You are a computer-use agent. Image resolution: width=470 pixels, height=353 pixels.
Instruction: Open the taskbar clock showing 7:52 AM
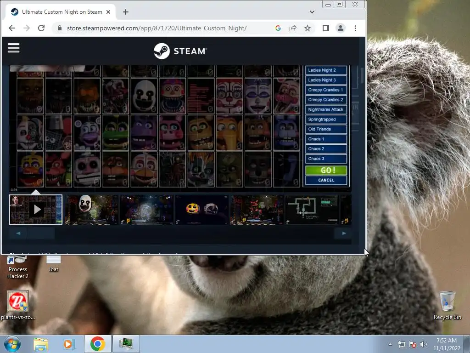(x=447, y=344)
